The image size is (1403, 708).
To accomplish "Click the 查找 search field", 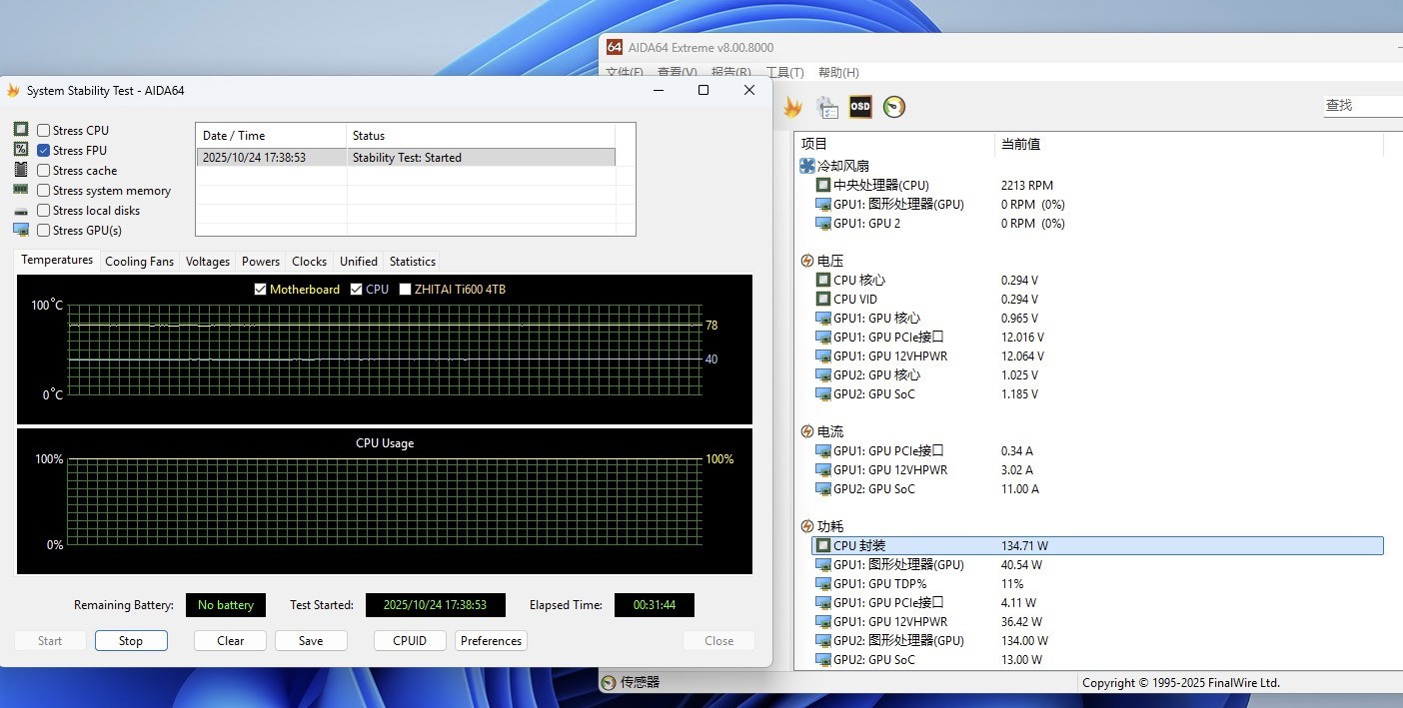I will (x=1361, y=105).
